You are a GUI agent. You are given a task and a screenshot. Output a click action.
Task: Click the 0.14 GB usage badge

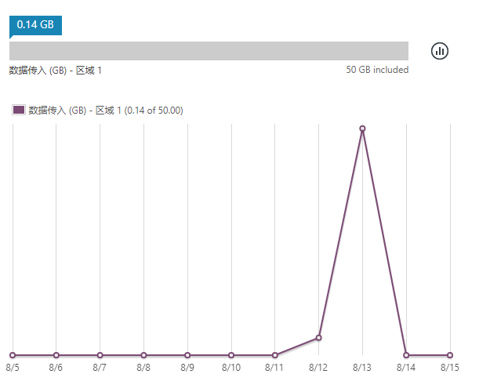click(35, 25)
